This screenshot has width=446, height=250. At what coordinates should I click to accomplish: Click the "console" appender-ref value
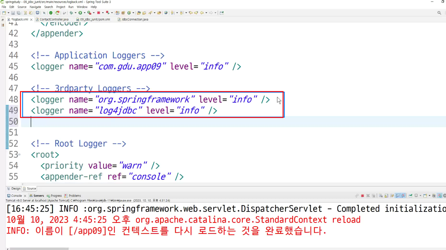click(150, 177)
